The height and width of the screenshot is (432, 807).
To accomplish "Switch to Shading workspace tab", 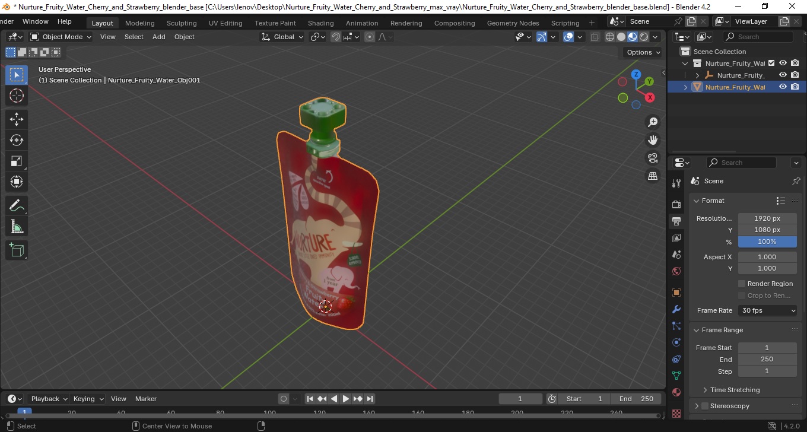I will [320, 23].
